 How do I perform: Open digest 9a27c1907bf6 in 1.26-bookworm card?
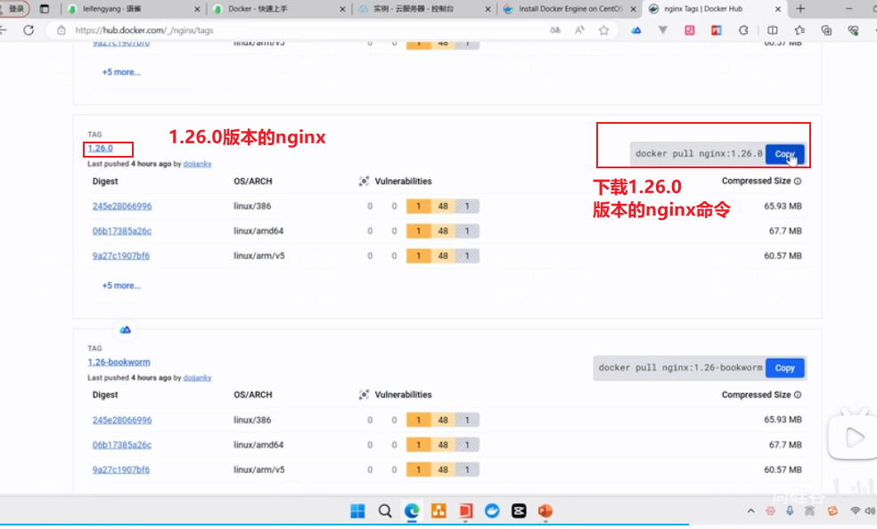[x=121, y=469]
